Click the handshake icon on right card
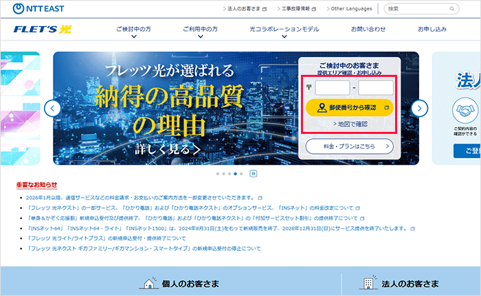The width and height of the screenshot is (481, 296). (465, 111)
